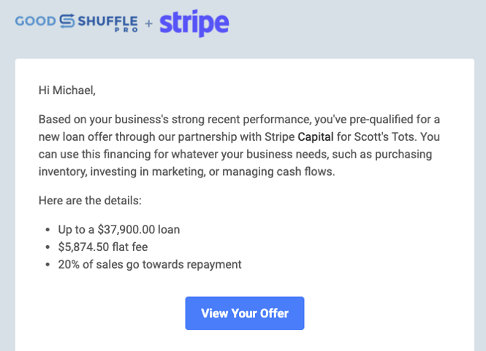
Task: Click the bullet dot before flat fee
Action: tap(48, 247)
